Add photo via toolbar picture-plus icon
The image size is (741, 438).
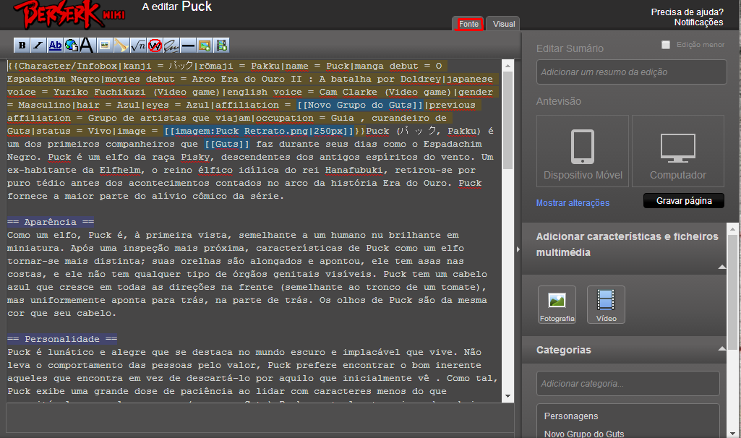tap(205, 46)
